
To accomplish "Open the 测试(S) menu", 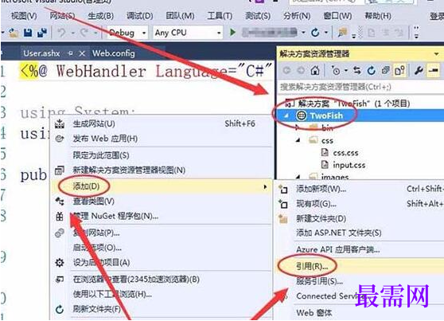I will coord(258,16).
